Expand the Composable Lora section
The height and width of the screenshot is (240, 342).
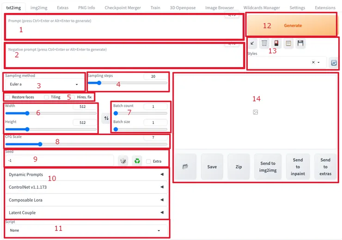click(x=86, y=200)
